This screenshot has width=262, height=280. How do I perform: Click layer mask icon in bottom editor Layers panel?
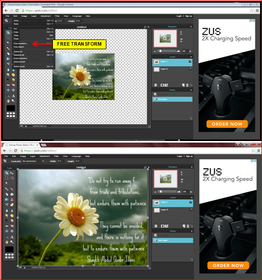(162, 226)
